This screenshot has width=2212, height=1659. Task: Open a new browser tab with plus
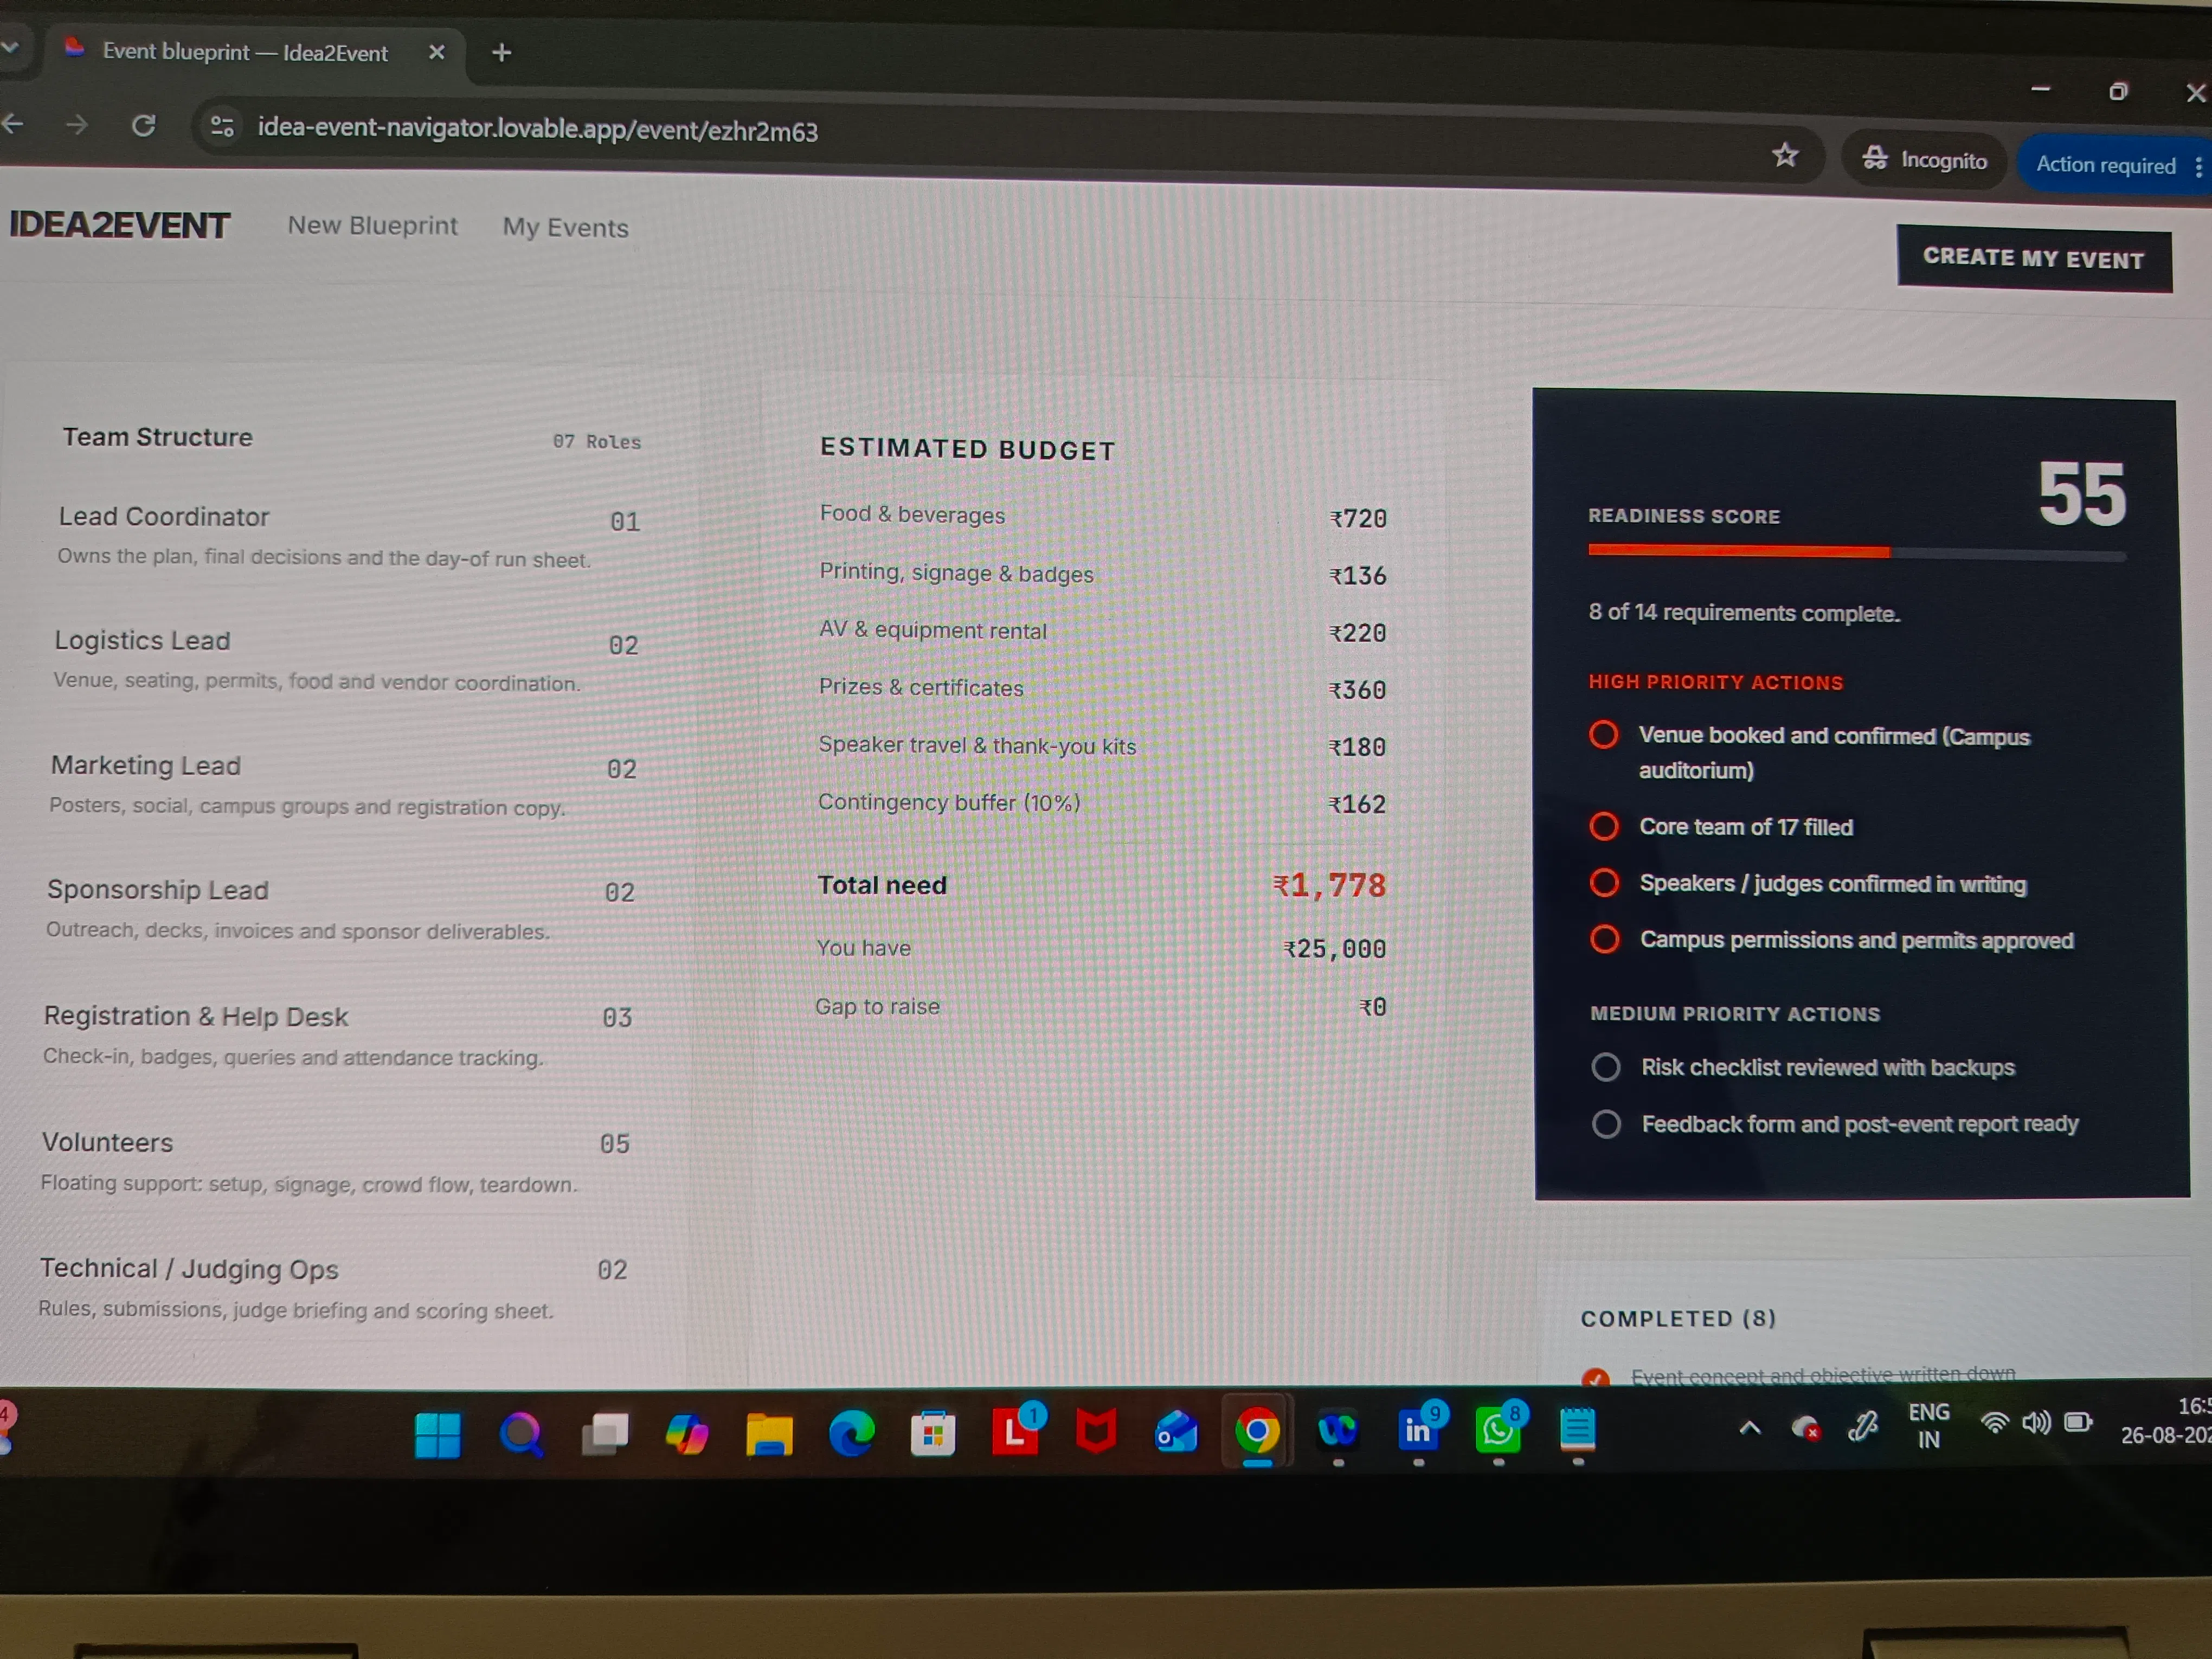pos(501,53)
